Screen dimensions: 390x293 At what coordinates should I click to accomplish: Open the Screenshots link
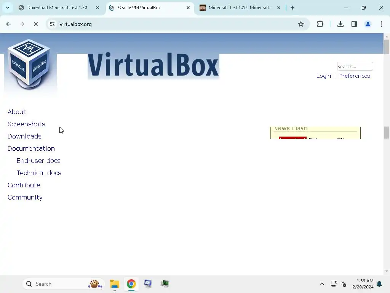click(26, 124)
